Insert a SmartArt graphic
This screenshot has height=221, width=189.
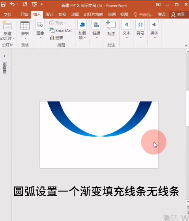point(60,30)
